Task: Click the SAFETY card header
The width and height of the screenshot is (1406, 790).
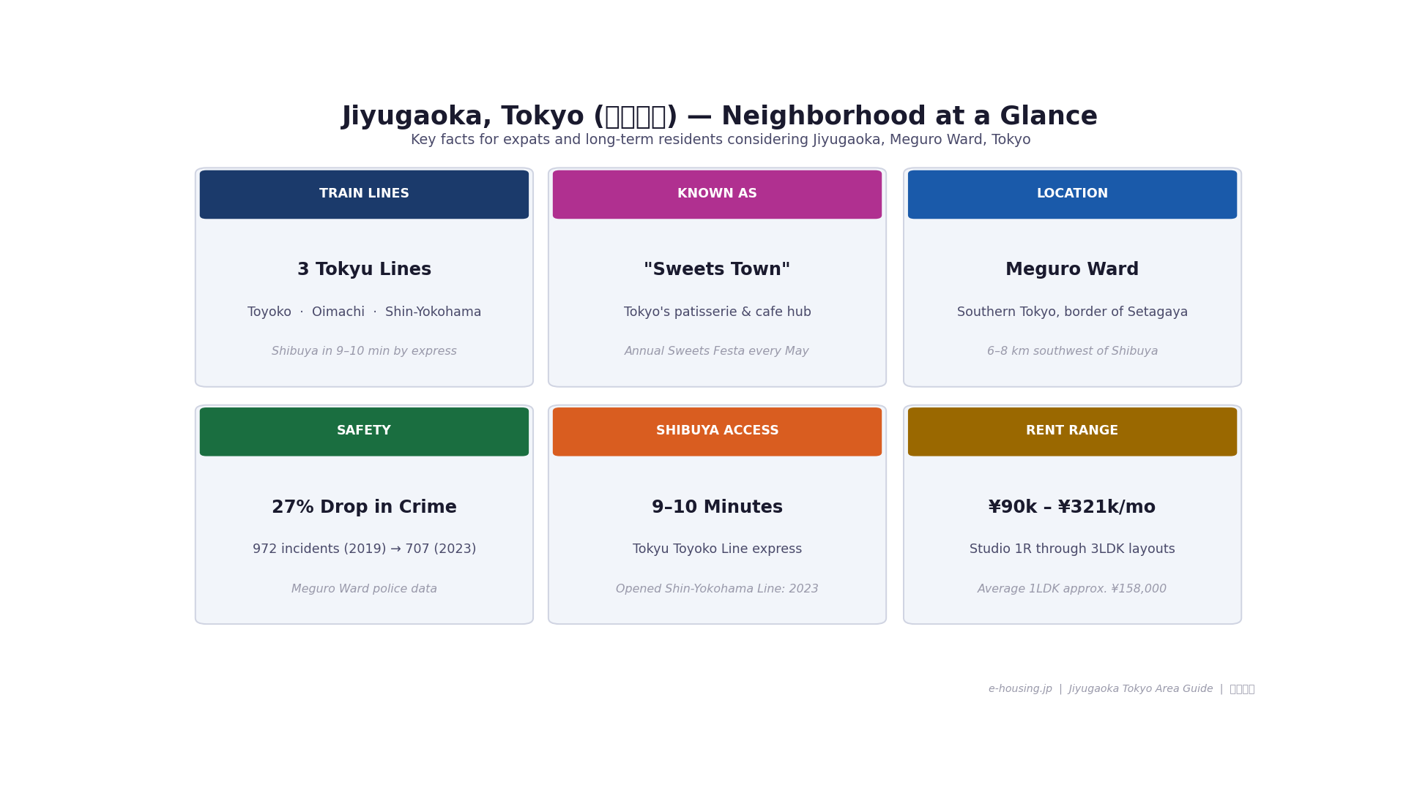Action: (364, 432)
